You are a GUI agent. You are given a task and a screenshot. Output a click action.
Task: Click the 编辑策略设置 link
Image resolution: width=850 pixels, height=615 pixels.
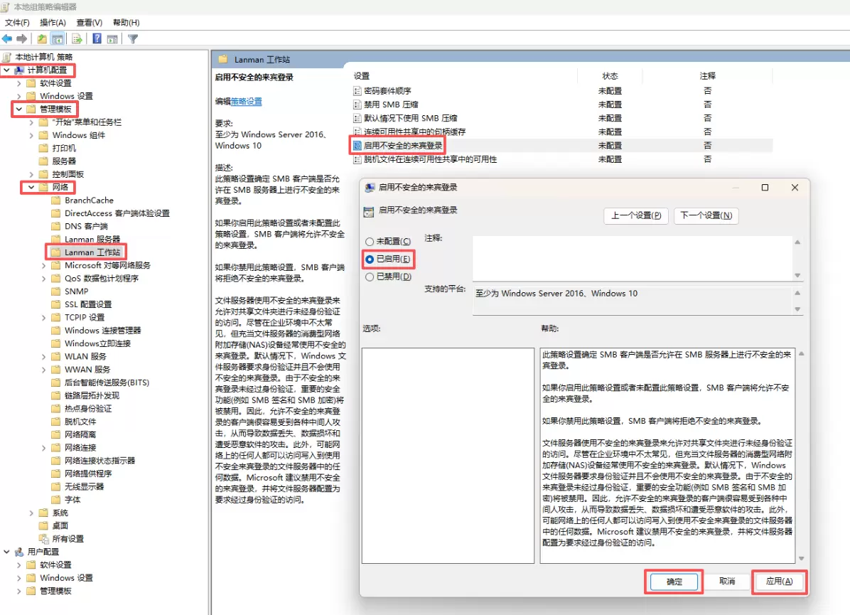tap(246, 102)
